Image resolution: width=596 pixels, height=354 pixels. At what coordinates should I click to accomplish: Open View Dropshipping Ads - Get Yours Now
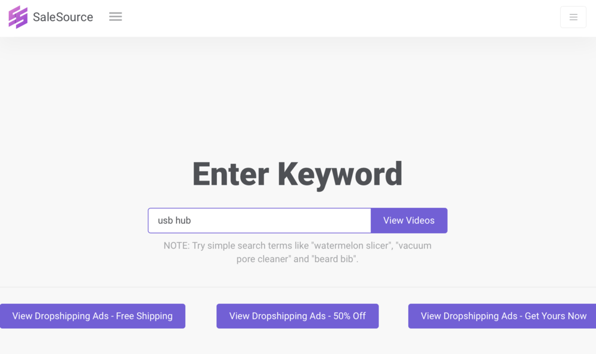[x=502, y=316]
